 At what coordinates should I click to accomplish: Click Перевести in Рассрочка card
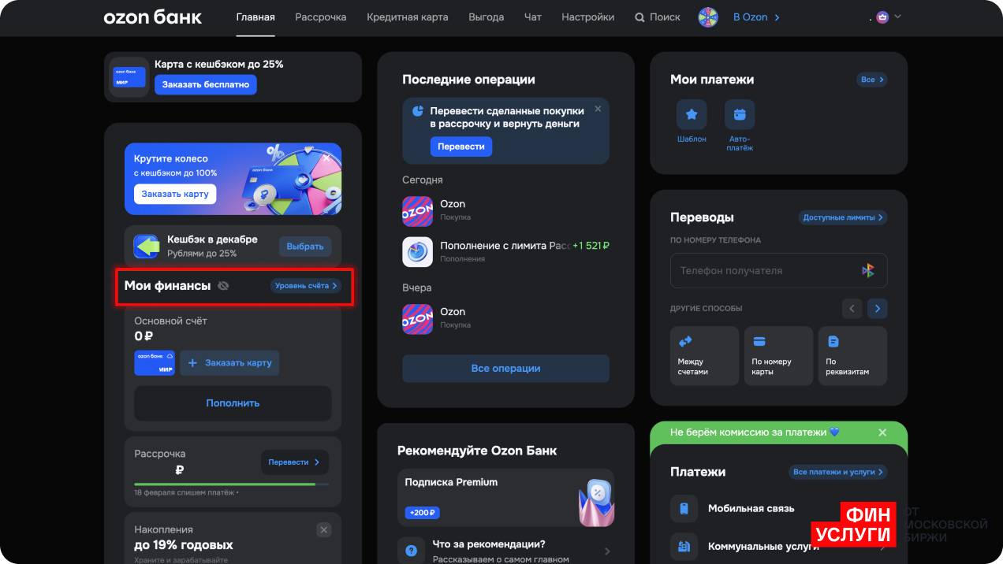294,462
